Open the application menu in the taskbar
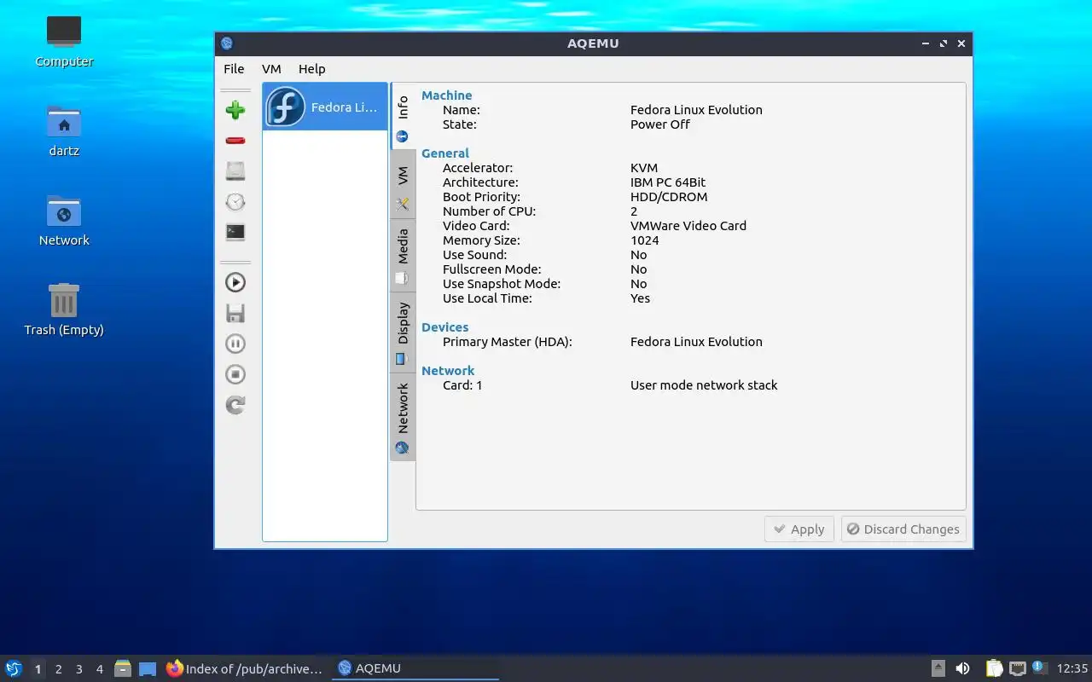This screenshot has height=682, width=1092. click(x=14, y=668)
